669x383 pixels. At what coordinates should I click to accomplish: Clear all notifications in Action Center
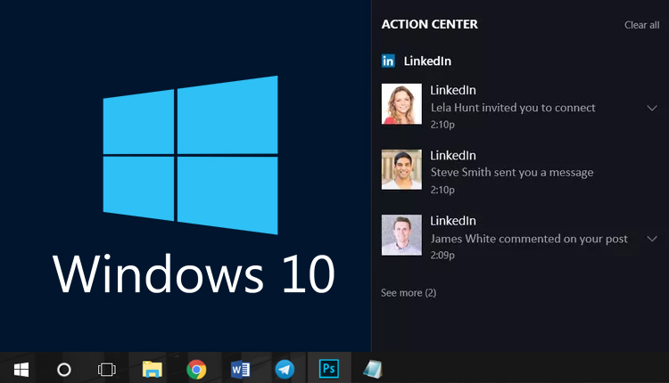(641, 25)
